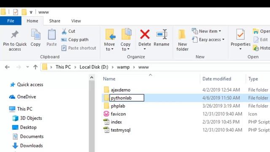Click the Edit button in Open group
Image resolution: width=270 pixels, height=152 pixels.
[261, 40]
